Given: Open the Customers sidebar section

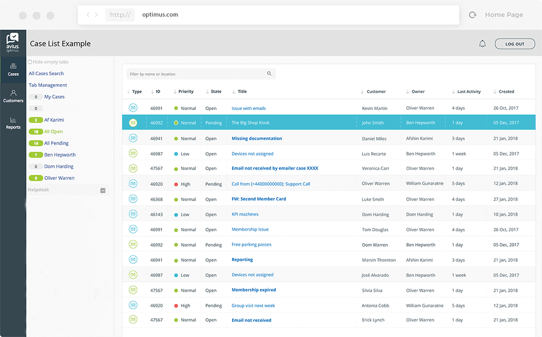Looking at the screenshot, I should (x=13, y=96).
